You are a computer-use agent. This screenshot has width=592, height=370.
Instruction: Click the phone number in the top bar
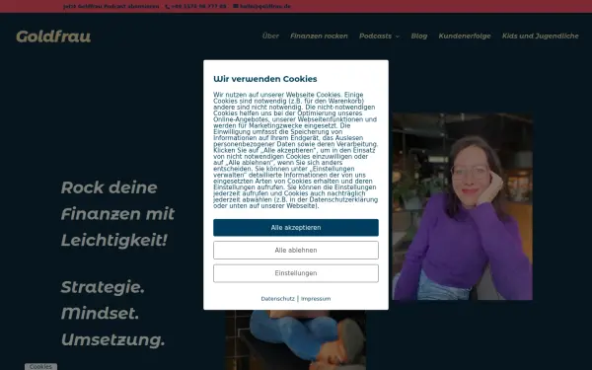[x=198, y=7]
